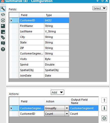The width and height of the screenshot is (110, 123).
Task: Open the Add action dropdown
Action: (x=57, y=92)
